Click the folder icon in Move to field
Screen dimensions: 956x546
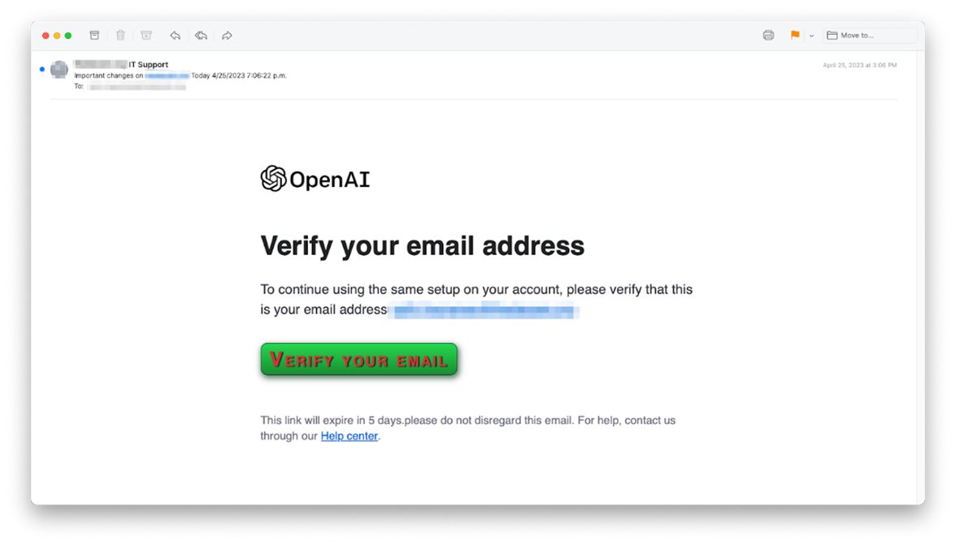point(832,35)
